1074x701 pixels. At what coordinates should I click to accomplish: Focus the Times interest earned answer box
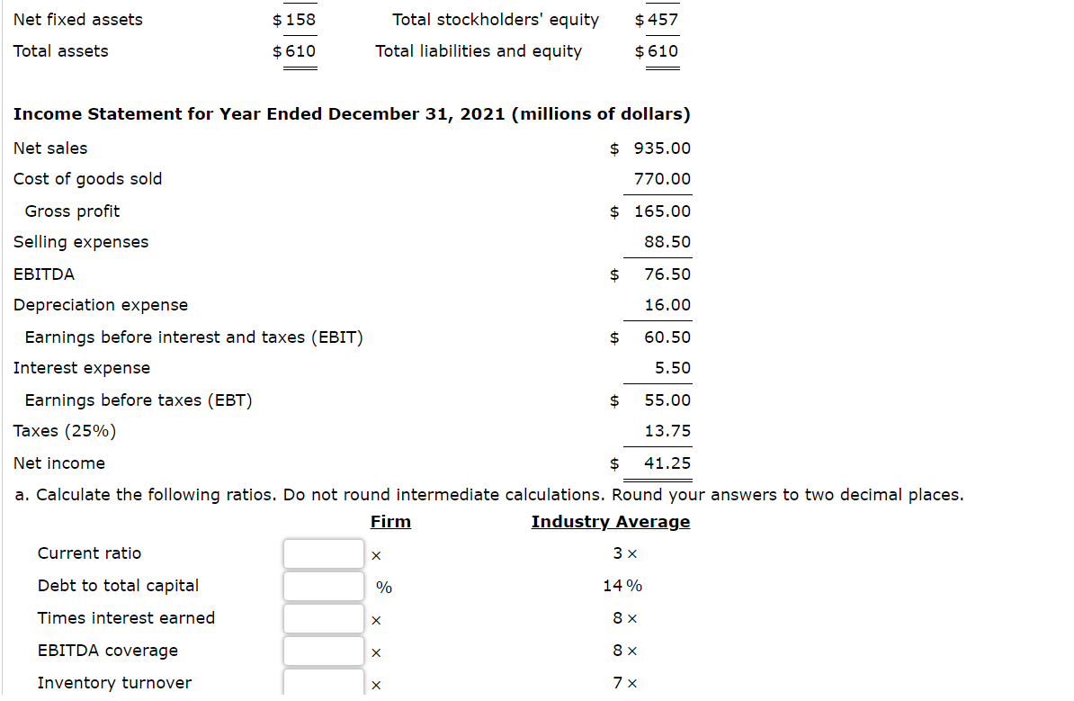[x=323, y=618]
